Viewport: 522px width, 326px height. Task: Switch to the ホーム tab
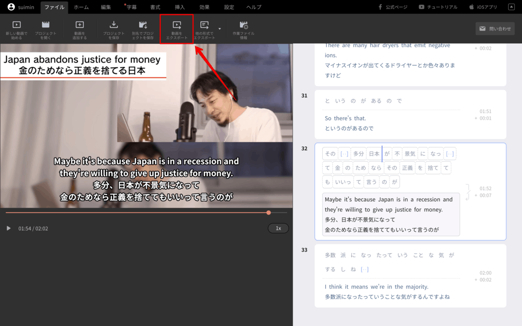click(81, 7)
